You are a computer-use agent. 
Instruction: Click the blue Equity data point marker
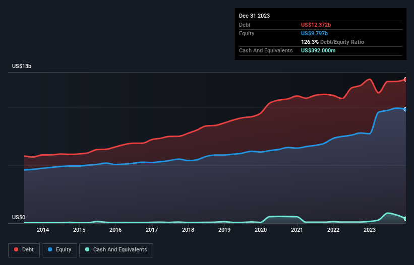405,109
